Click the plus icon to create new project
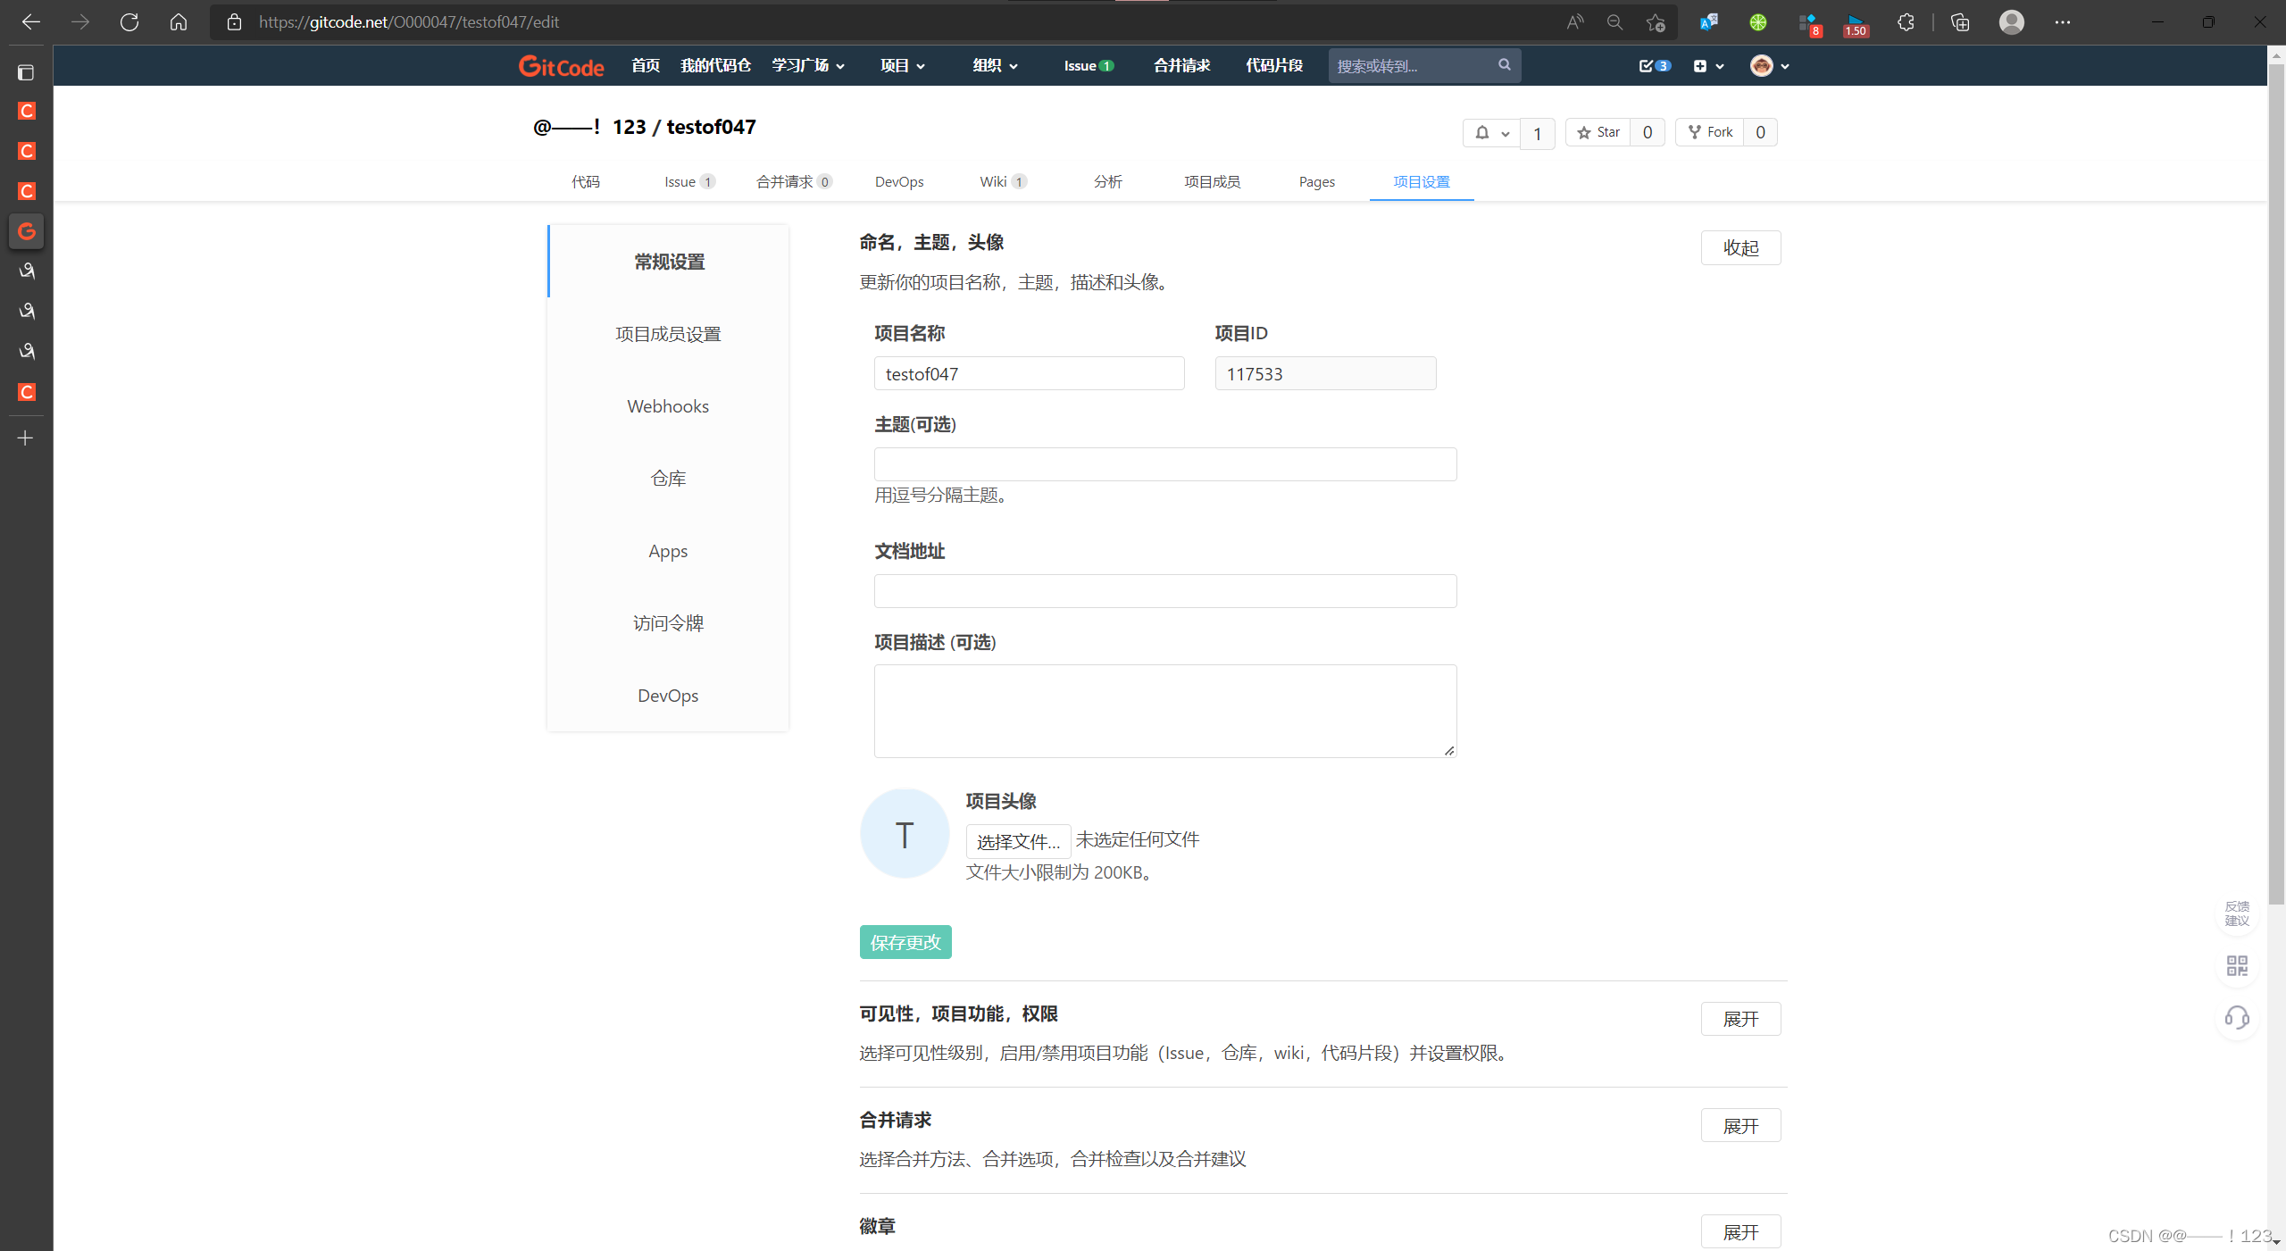The height and width of the screenshot is (1251, 2286). point(1702,65)
